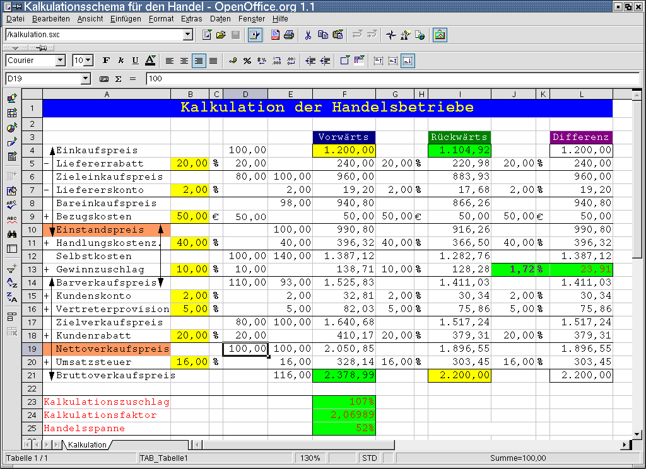Click the column D header
Image resolution: width=646 pixels, height=469 pixels.
pyautogui.click(x=245, y=94)
